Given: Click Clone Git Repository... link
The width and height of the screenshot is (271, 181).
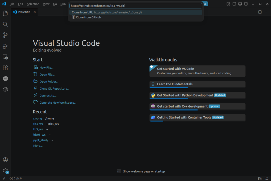Looking at the screenshot, I should [x=54, y=89].
